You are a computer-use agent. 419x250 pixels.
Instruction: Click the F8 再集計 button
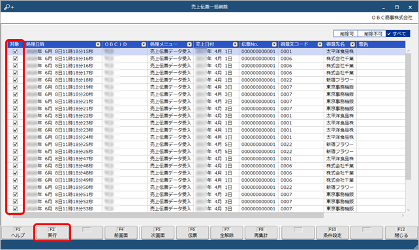(x=261, y=232)
